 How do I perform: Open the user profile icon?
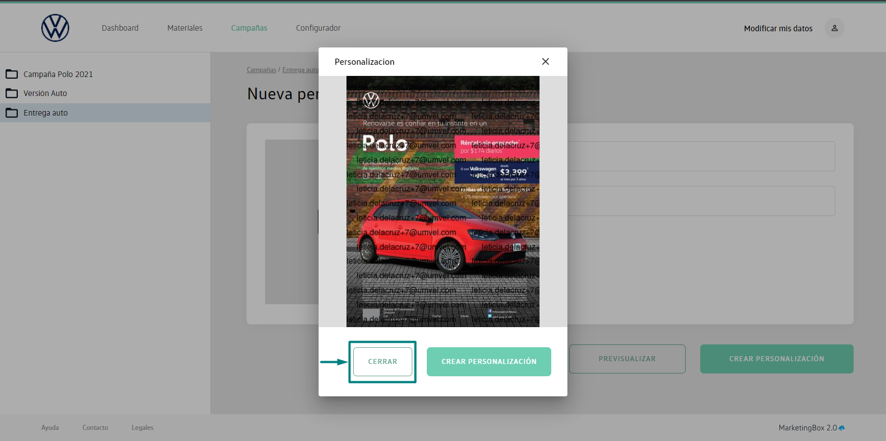tap(835, 28)
